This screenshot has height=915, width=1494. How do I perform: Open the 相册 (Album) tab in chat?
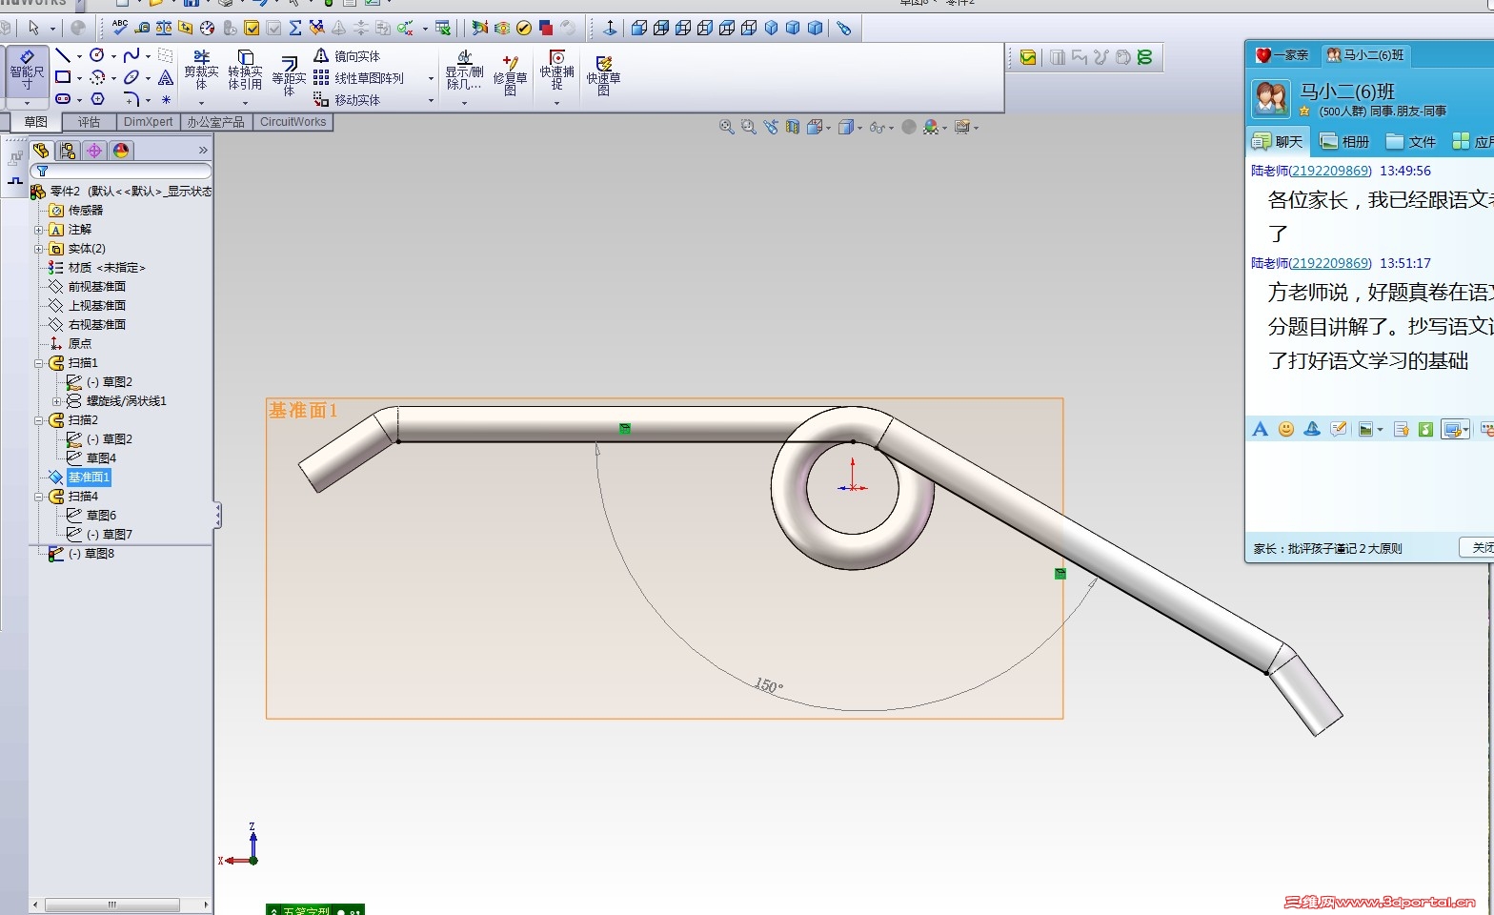(1344, 142)
